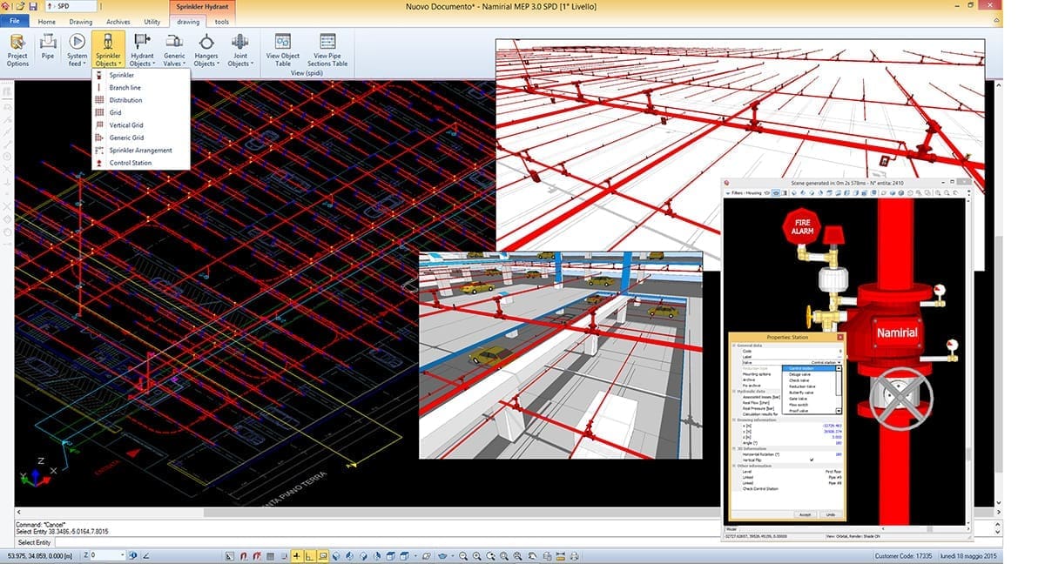Switch to the Archives ribbon tab
Viewport: 1045px width, 564px height.
118,21
